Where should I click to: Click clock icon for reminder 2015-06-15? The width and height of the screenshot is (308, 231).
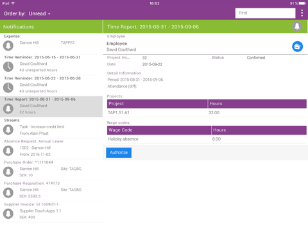click(x=8, y=67)
